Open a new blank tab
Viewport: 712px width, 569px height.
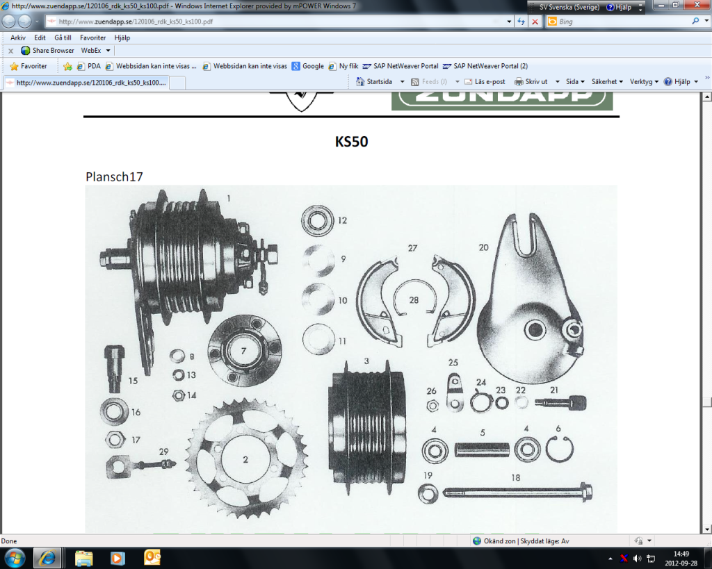click(x=177, y=83)
